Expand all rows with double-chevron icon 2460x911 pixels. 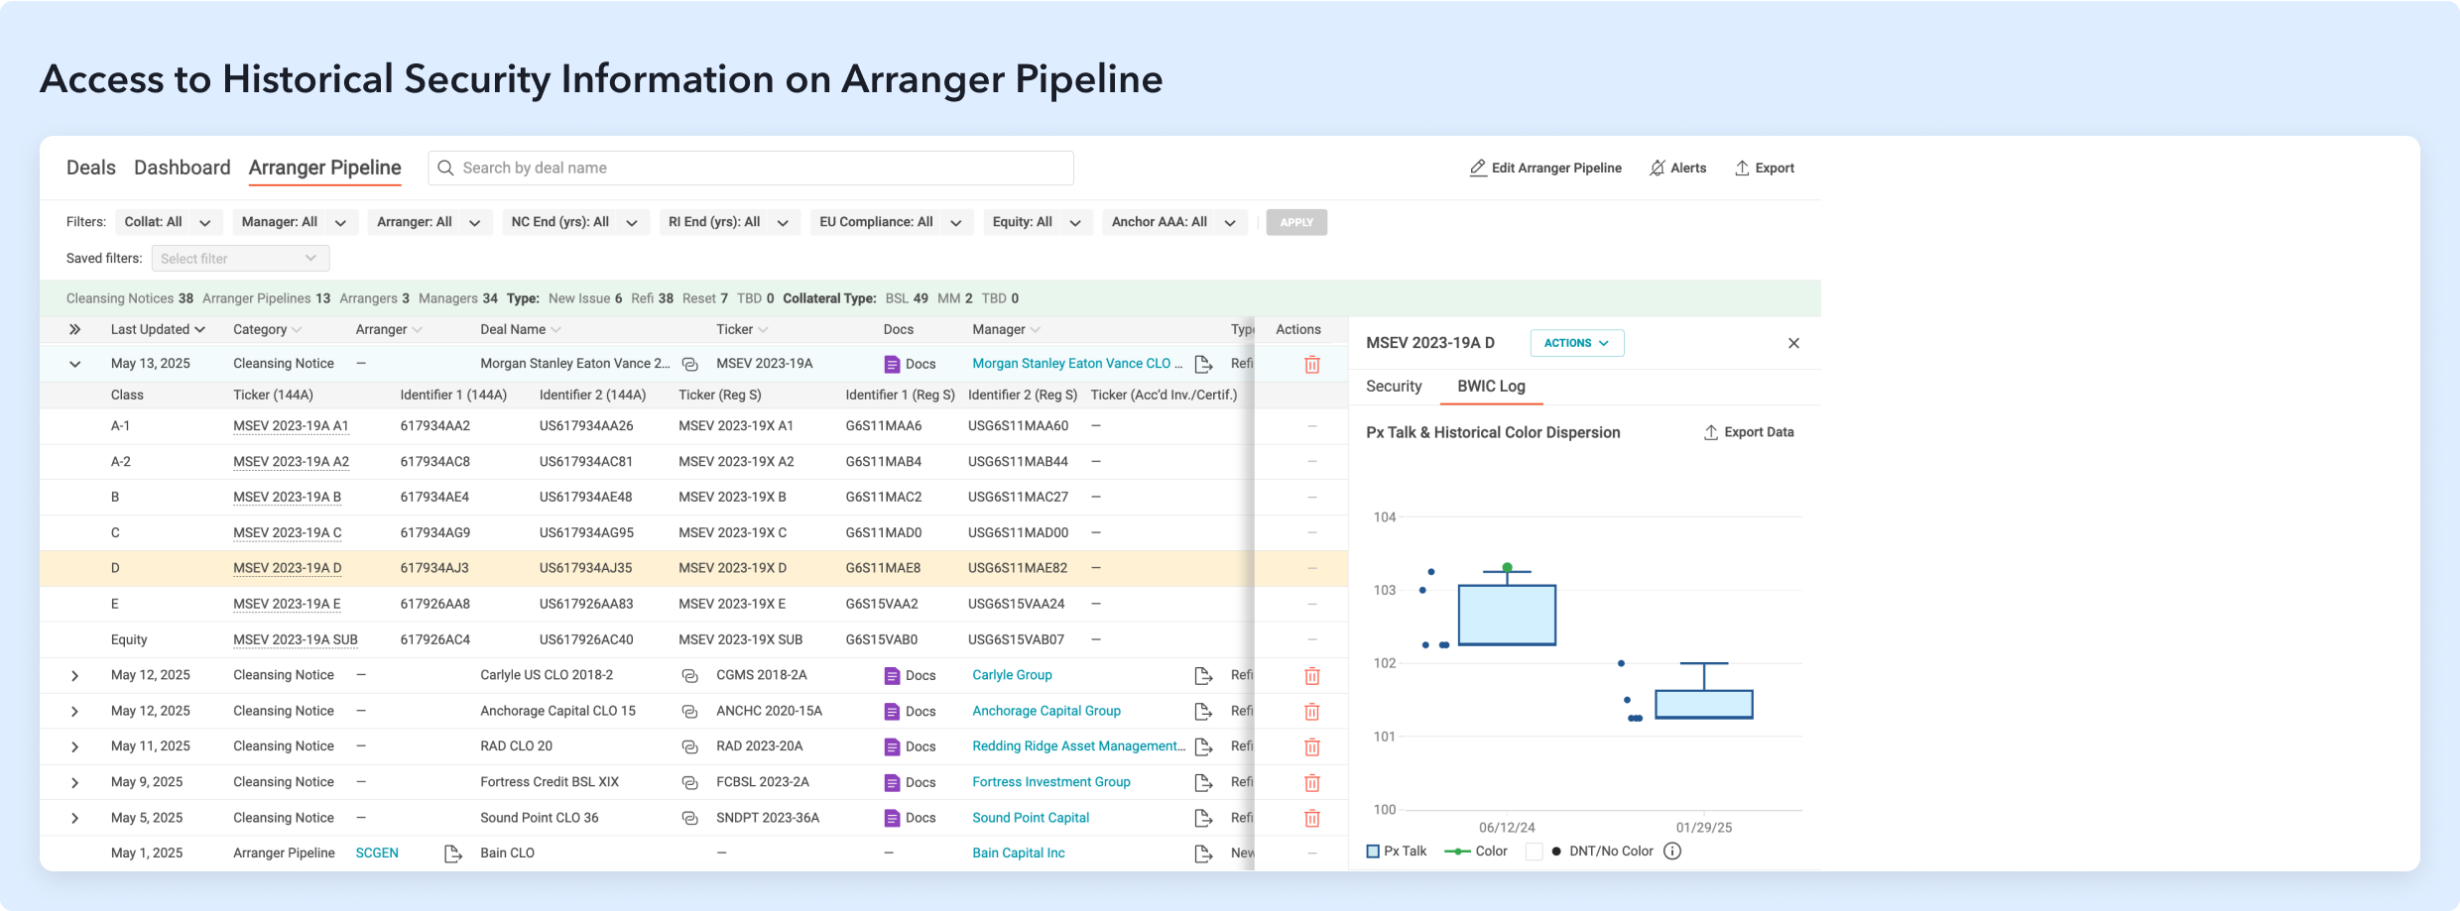pos(74,330)
